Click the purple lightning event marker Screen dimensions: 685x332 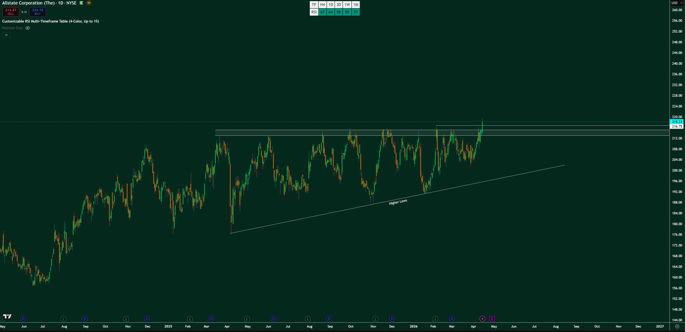coord(482,318)
